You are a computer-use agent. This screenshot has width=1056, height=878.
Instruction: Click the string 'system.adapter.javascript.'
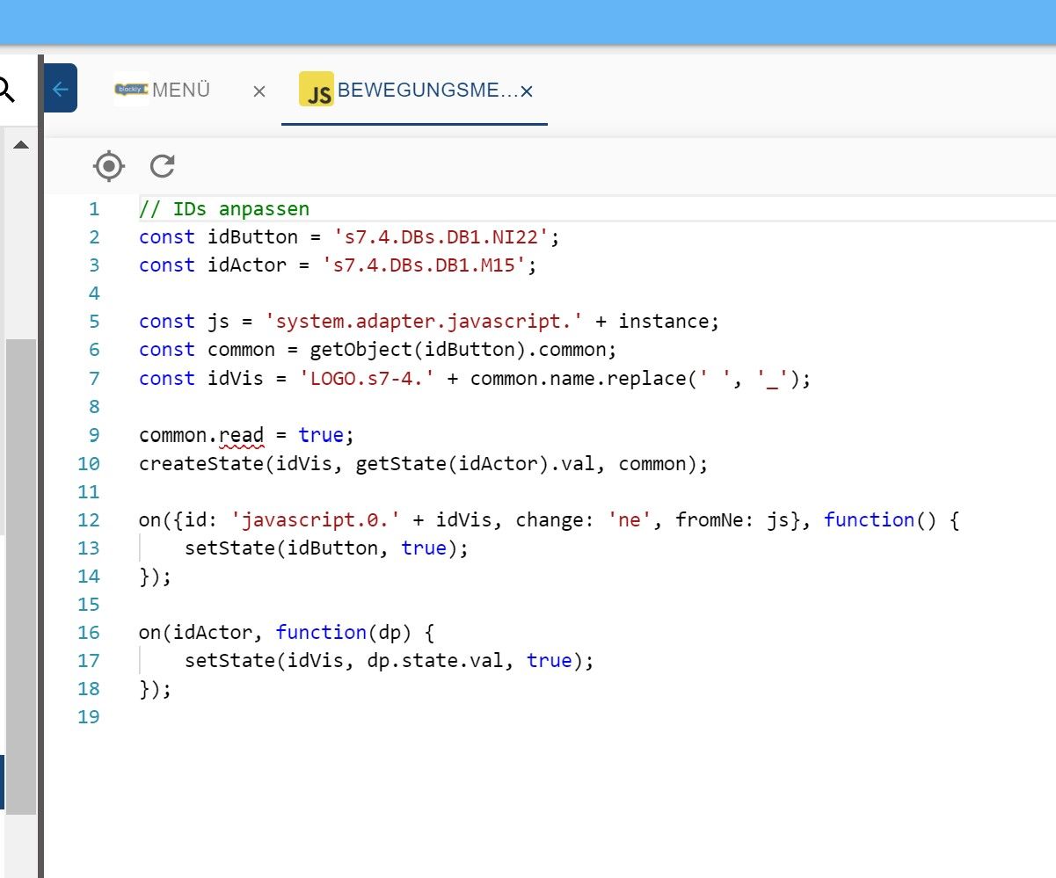tap(425, 322)
